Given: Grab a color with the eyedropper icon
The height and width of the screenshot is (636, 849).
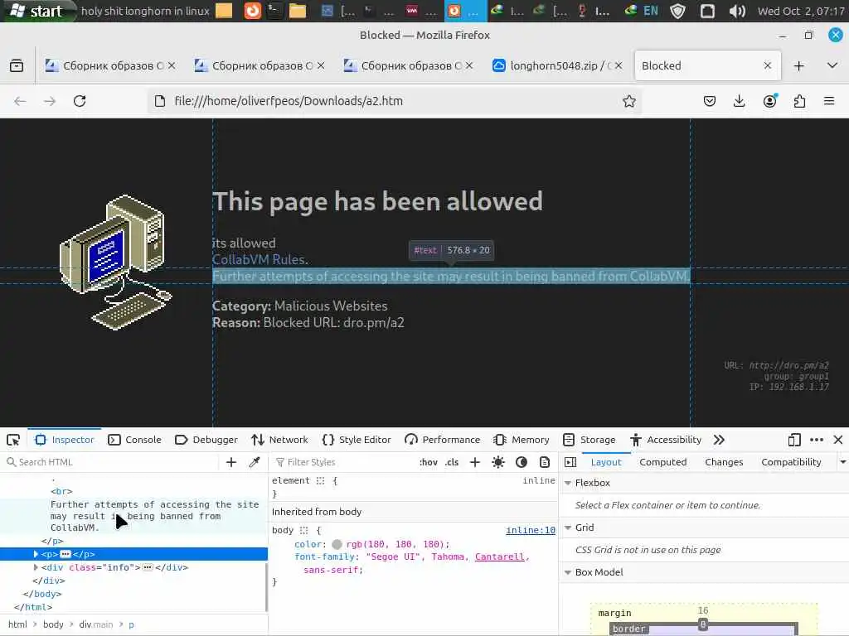Looking at the screenshot, I should tap(255, 462).
